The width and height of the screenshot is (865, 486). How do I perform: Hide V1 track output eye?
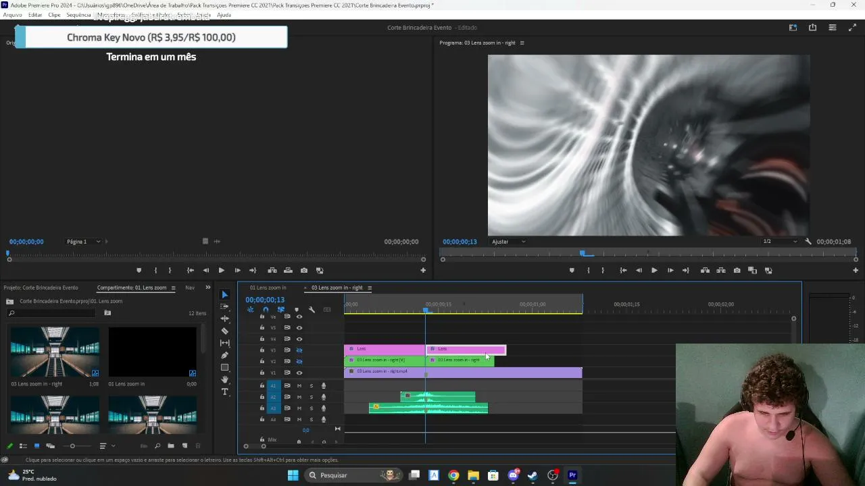click(x=299, y=373)
